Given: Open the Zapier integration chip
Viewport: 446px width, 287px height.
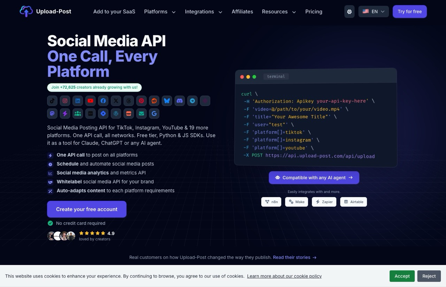Looking at the screenshot, I should 324,202.
